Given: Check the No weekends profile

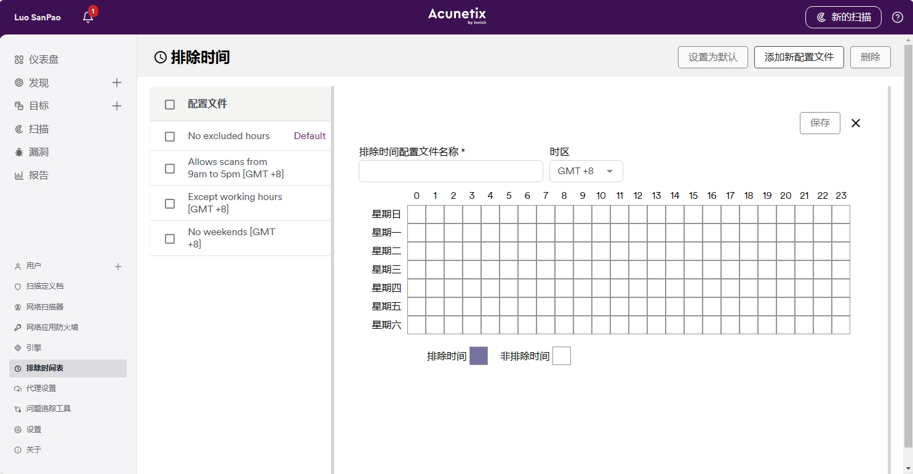Looking at the screenshot, I should point(170,238).
